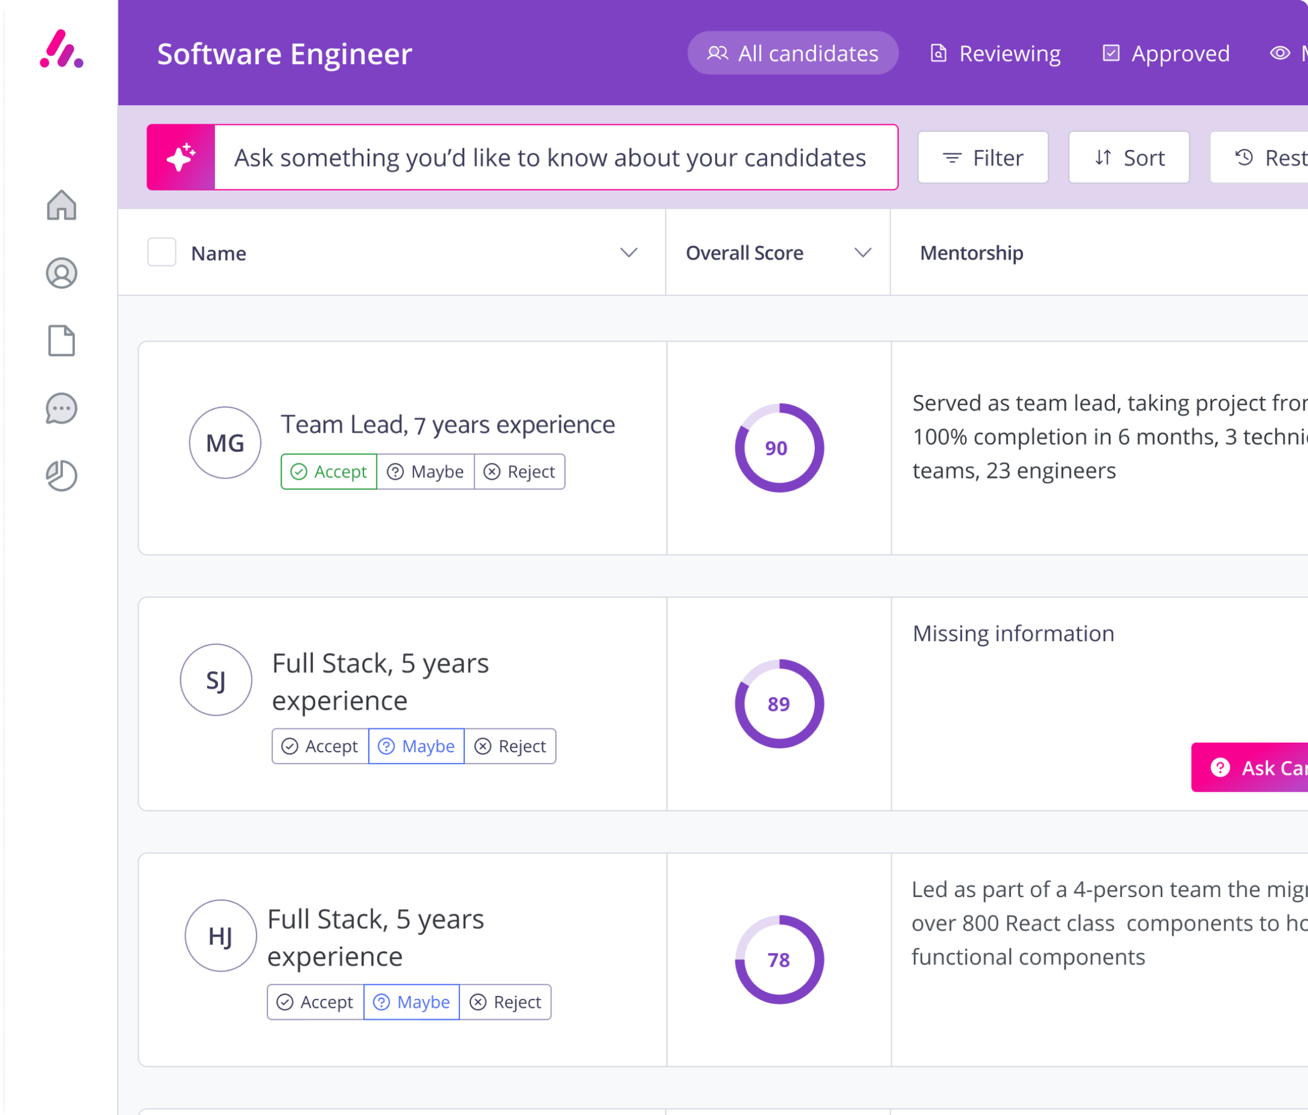Expand the Name column dropdown chevron
The height and width of the screenshot is (1115, 1308).
pos(628,252)
